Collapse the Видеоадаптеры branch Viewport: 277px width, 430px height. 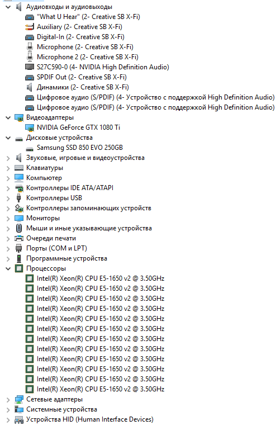click(x=8, y=117)
